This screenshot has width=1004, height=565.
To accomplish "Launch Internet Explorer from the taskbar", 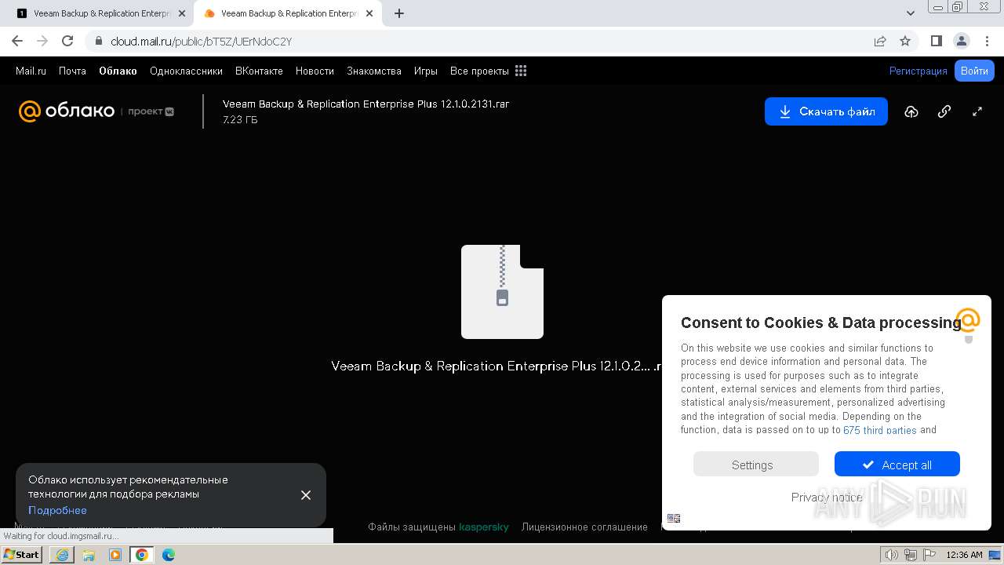I will click(62, 555).
